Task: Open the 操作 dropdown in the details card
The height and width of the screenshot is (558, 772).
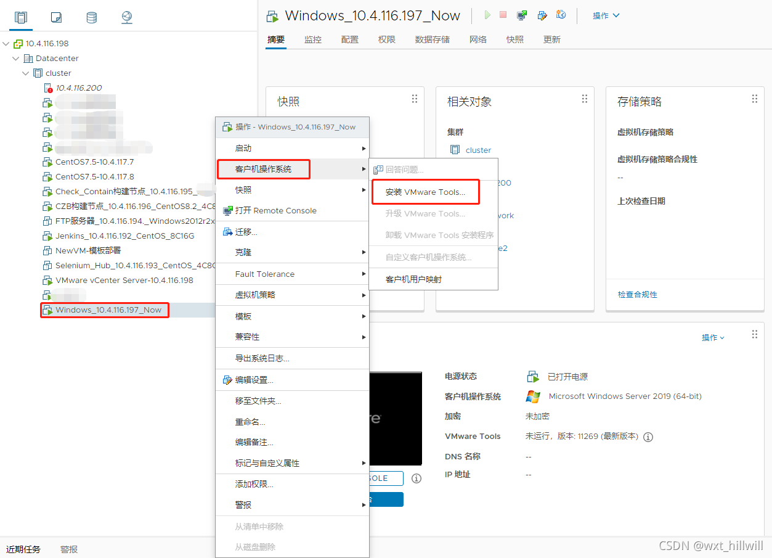Action: click(x=713, y=337)
